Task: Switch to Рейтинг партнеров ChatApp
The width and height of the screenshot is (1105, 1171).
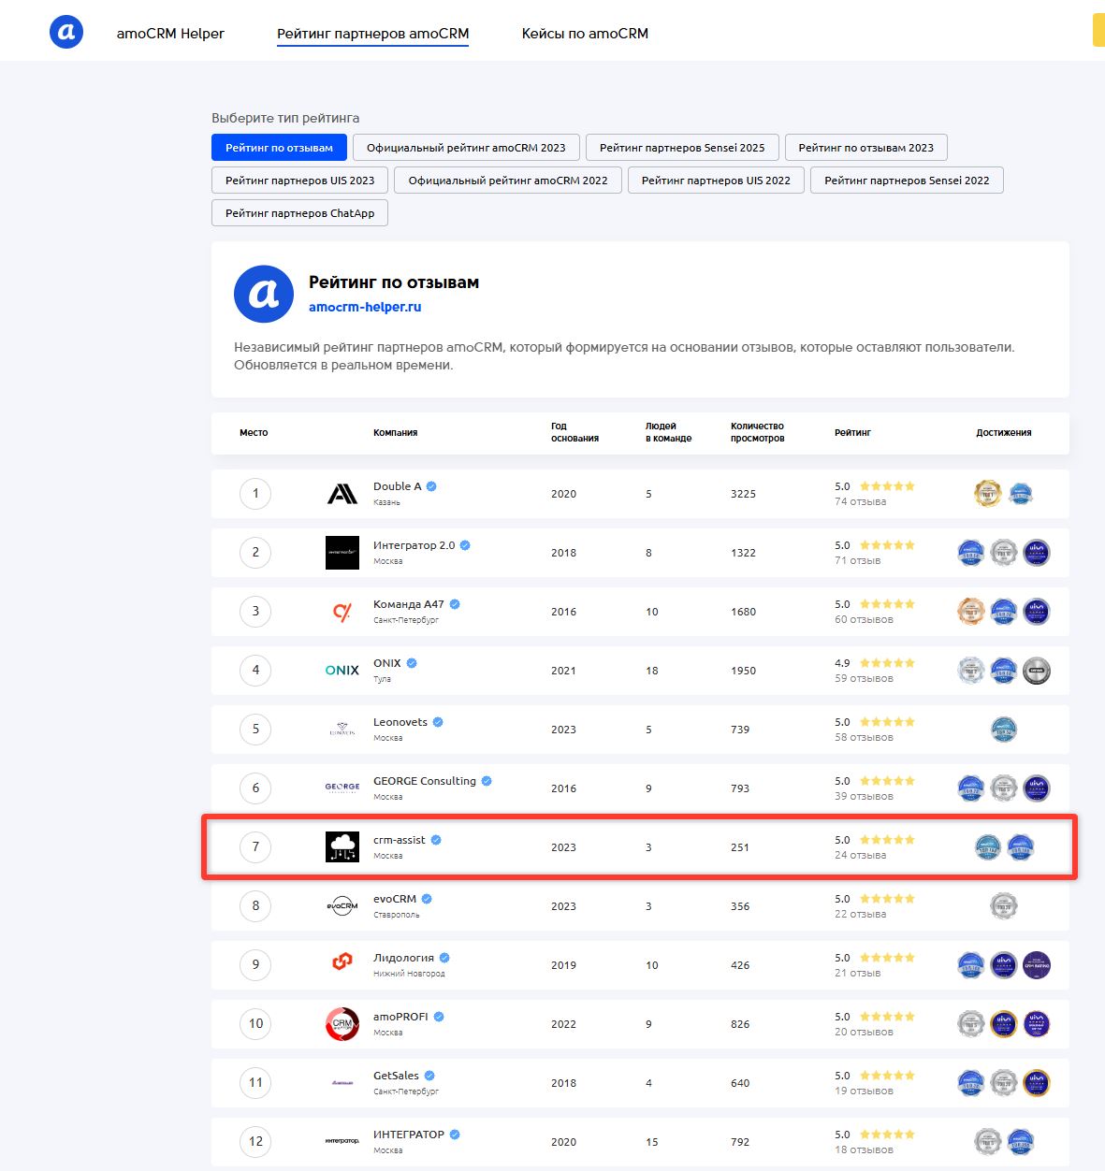Action: [299, 213]
